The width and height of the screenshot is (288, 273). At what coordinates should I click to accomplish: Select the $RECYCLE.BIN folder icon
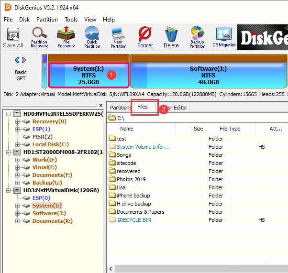click(x=112, y=219)
